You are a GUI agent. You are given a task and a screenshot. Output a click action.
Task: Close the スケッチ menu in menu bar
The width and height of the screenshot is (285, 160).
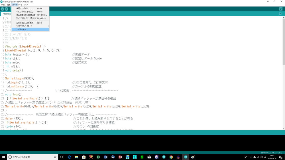click(x=14, y=5)
